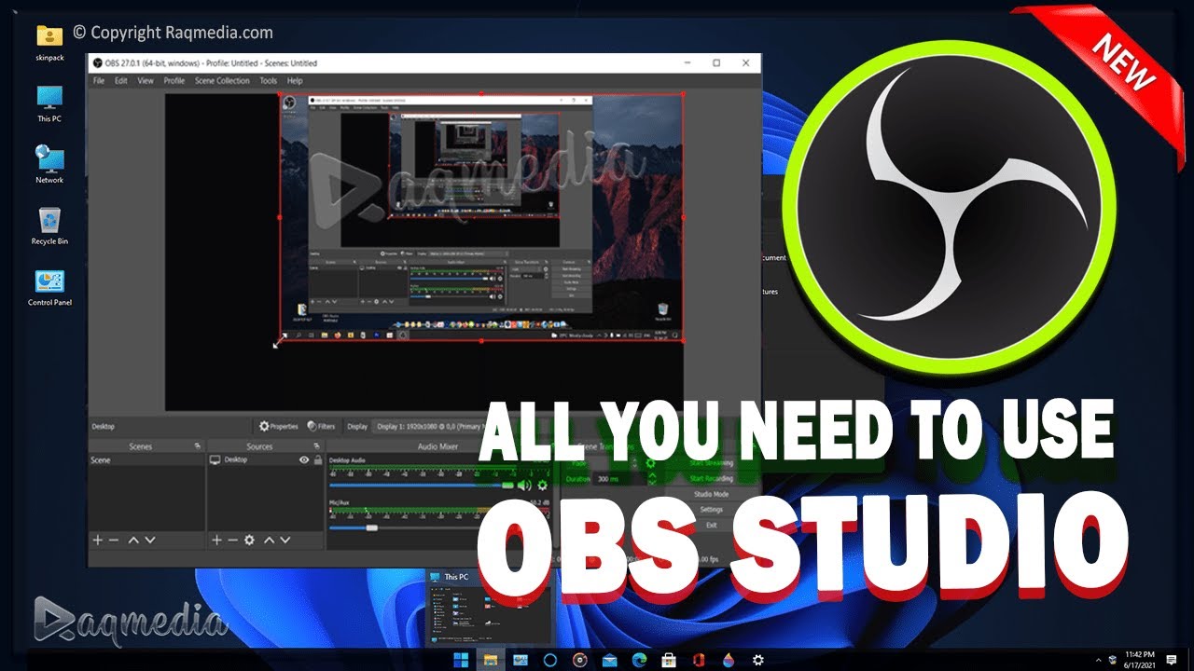Open the Edit menu in OBS
Image resolution: width=1194 pixels, height=671 pixels.
click(121, 81)
